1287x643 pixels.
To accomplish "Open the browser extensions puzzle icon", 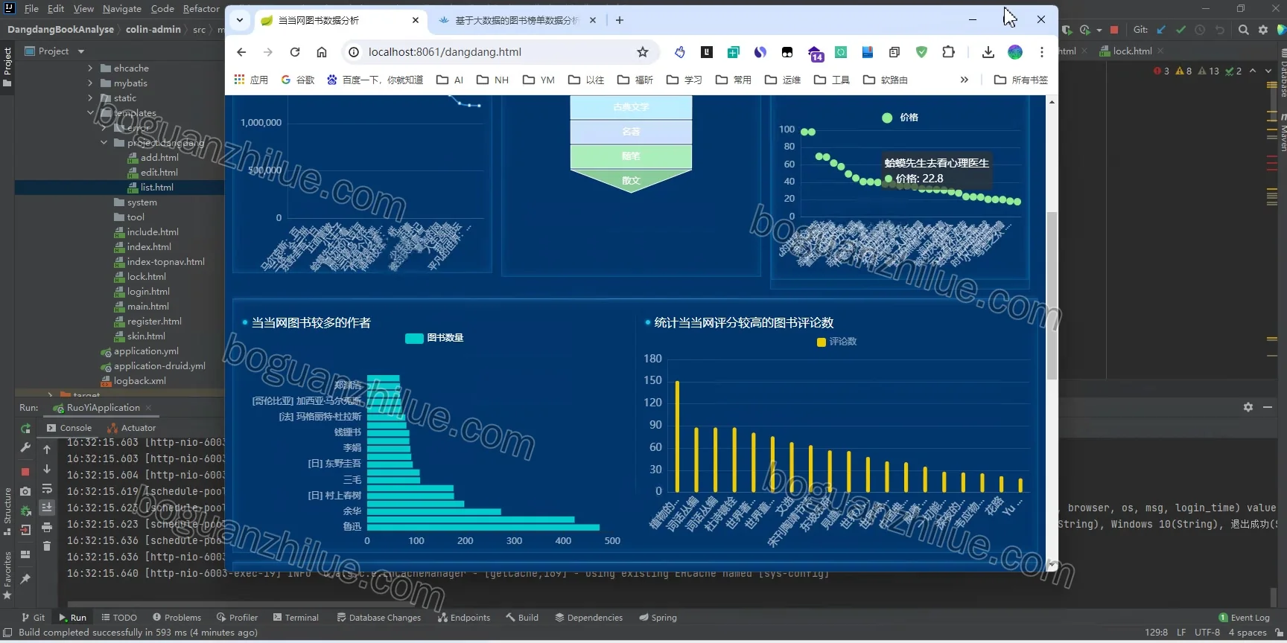I will pos(948,52).
